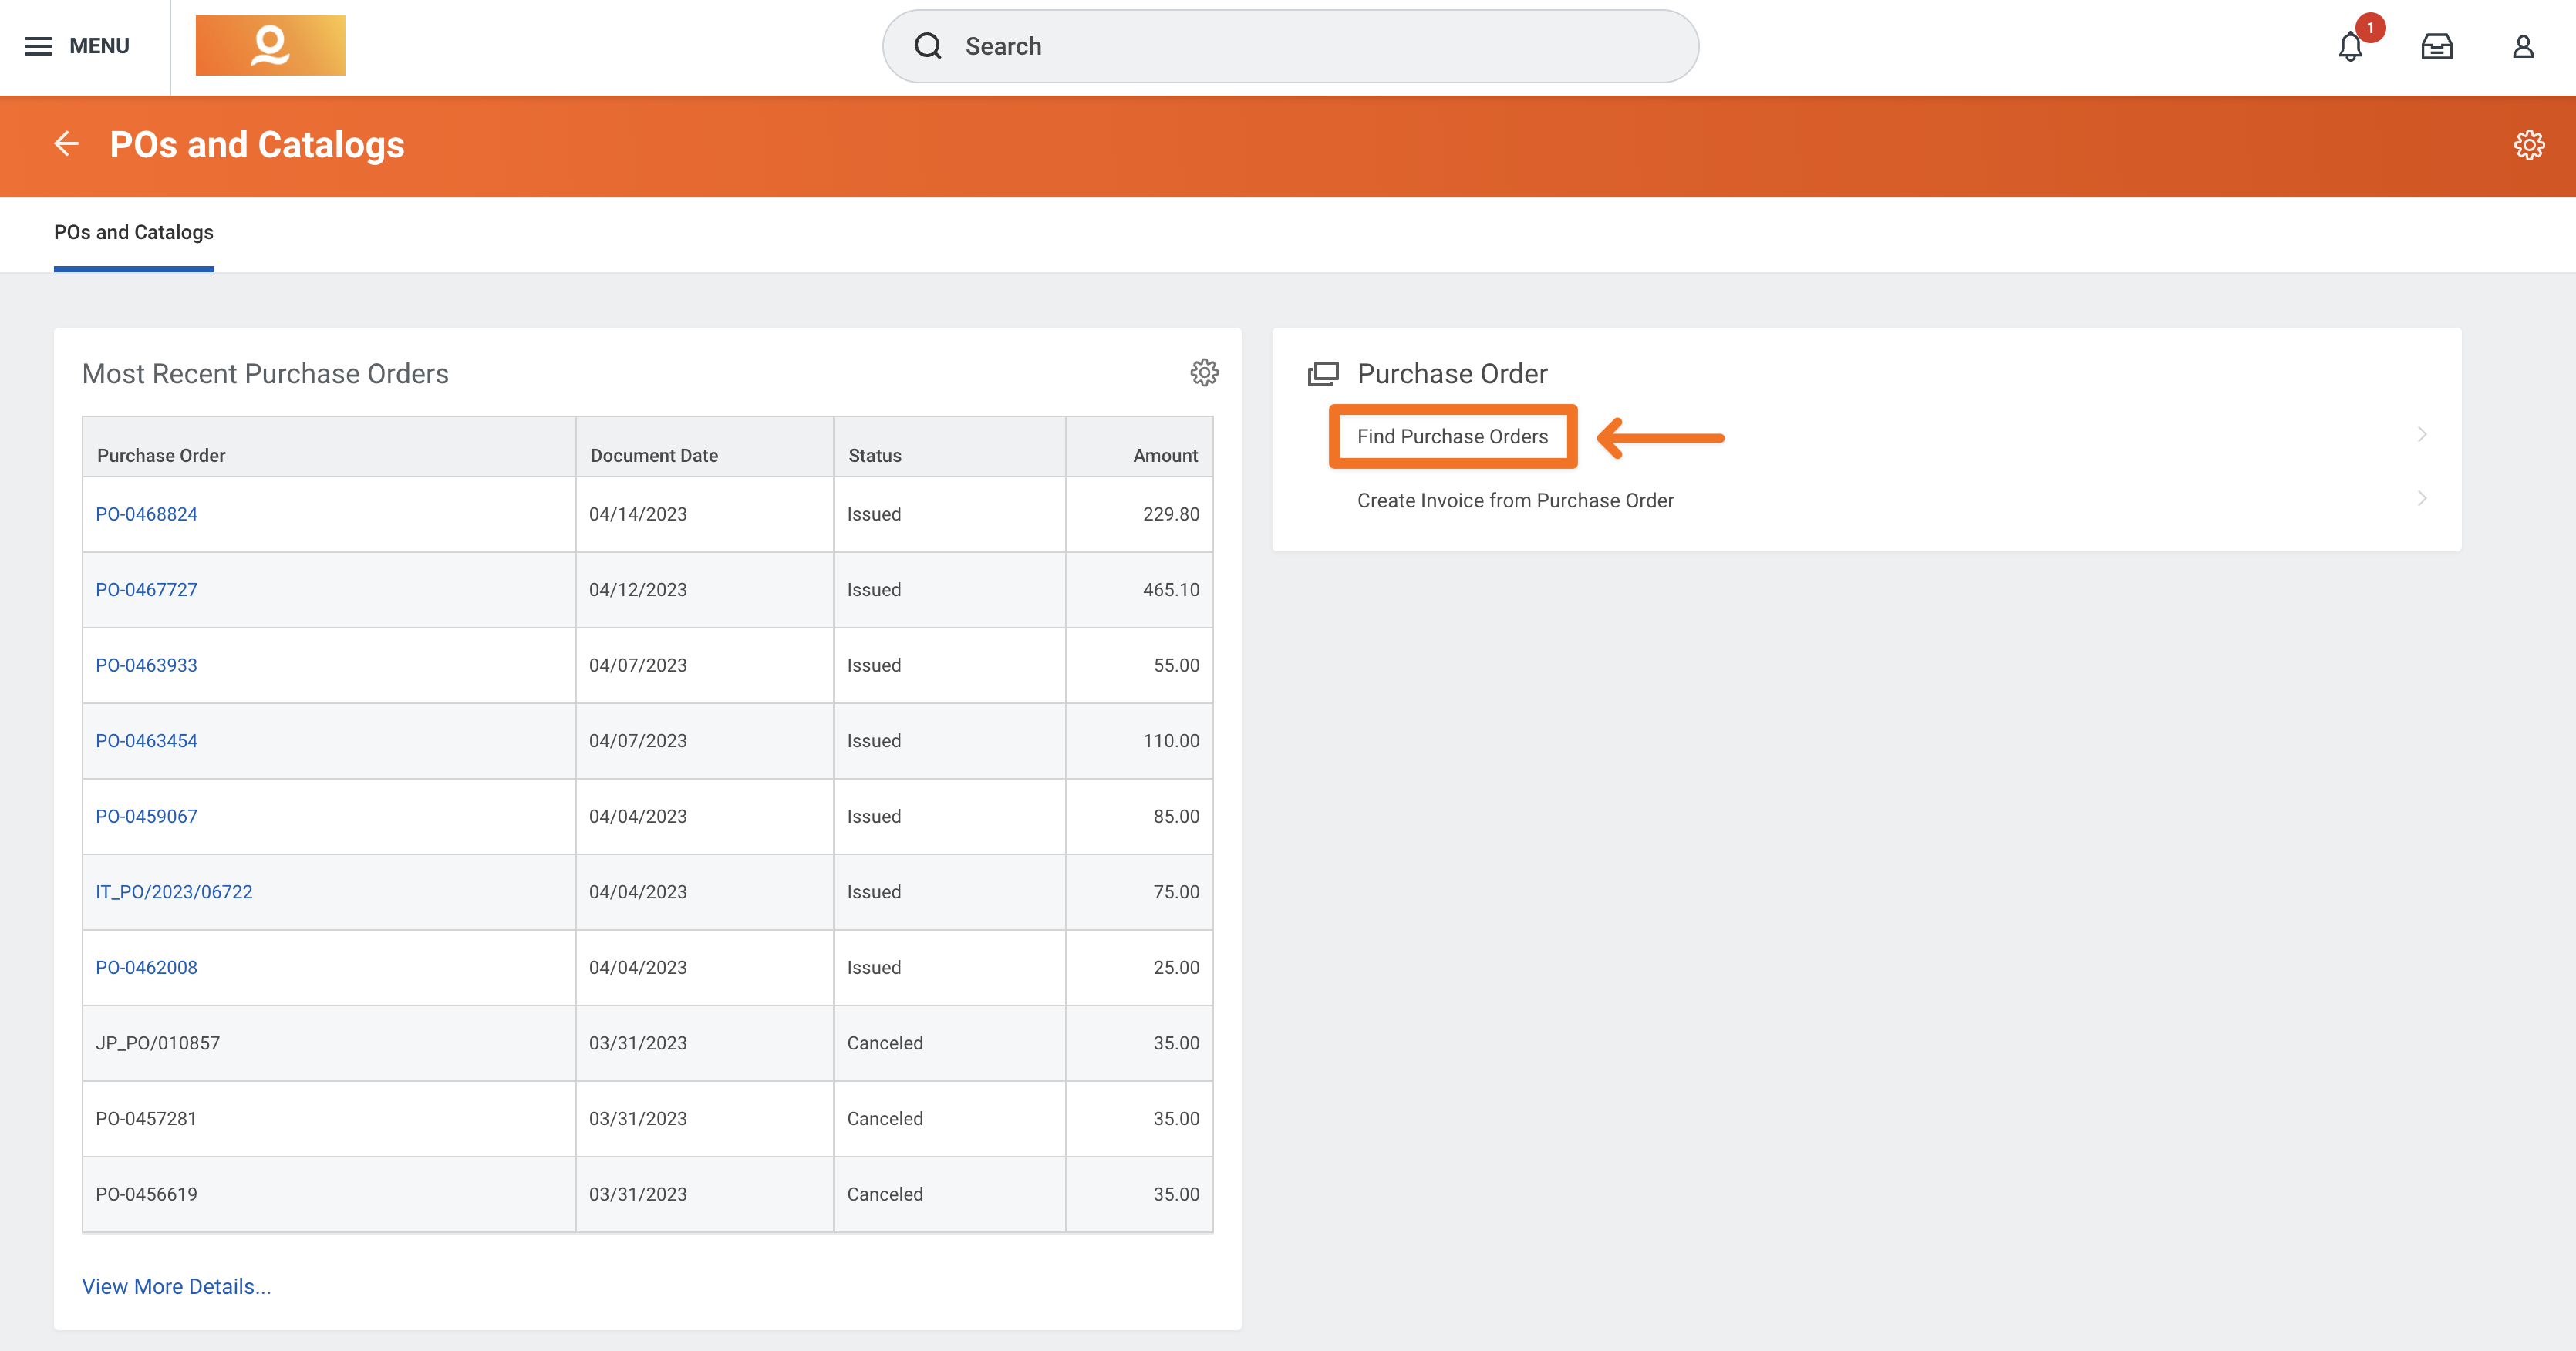Click the Document Date column header
Screen dimensions: 2576x1351
point(654,456)
